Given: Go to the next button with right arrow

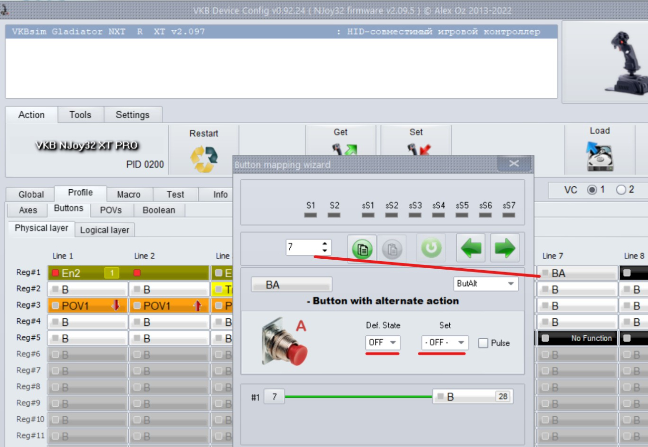Looking at the screenshot, I should tap(505, 248).
